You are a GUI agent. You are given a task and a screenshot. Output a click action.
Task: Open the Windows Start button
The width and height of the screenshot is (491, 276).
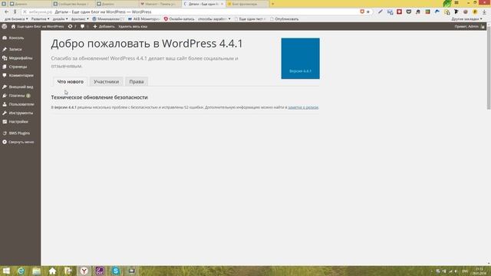6,271
